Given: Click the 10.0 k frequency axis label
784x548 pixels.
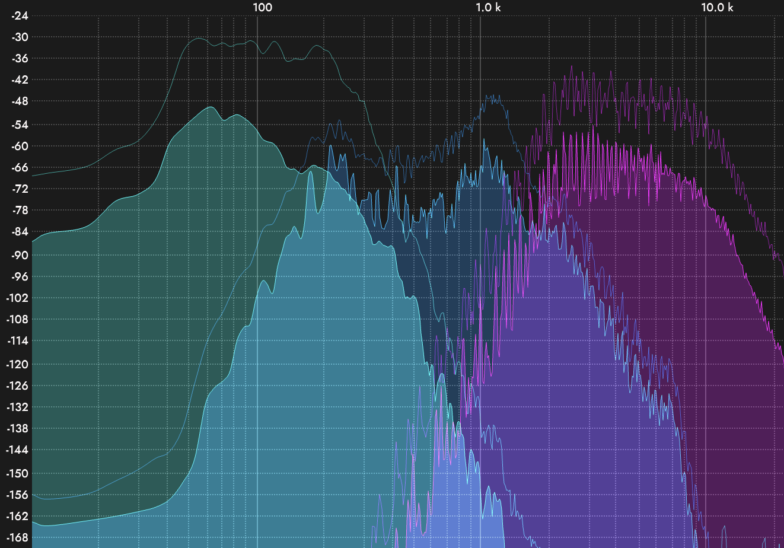Looking at the screenshot, I should pos(717,7).
